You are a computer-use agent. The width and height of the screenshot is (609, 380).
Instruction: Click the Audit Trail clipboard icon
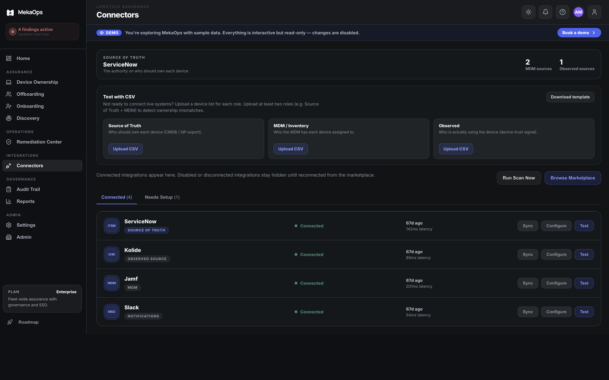click(9, 189)
